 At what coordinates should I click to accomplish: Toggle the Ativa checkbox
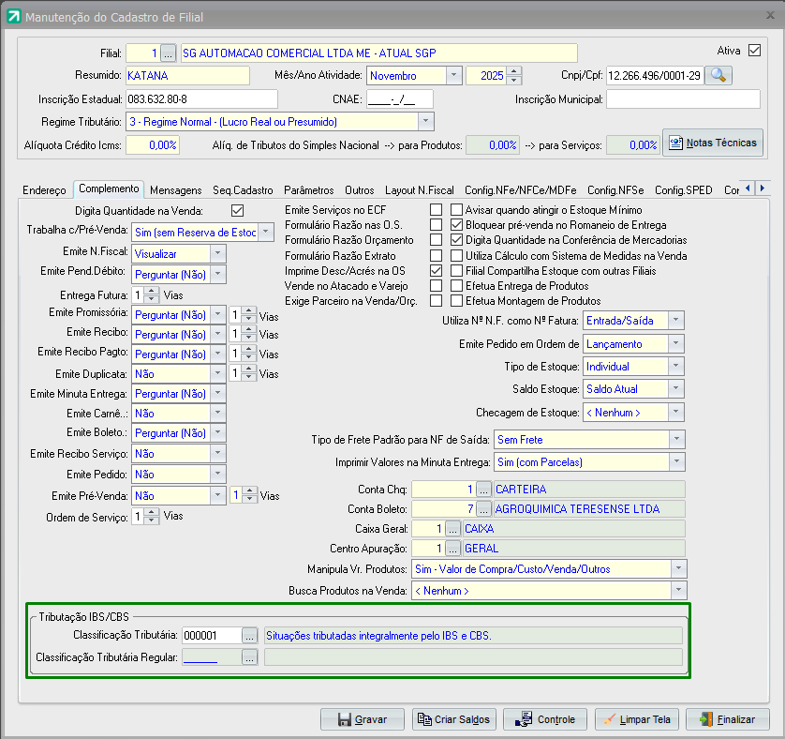click(754, 51)
